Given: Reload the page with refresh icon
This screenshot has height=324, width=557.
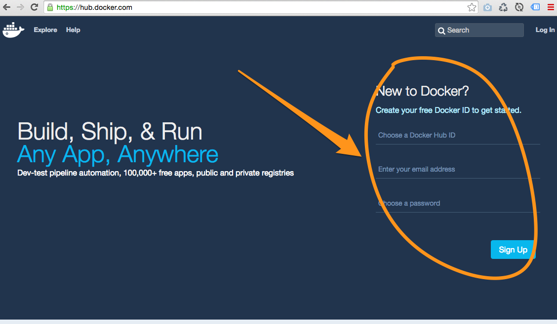Looking at the screenshot, I should pos(34,7).
